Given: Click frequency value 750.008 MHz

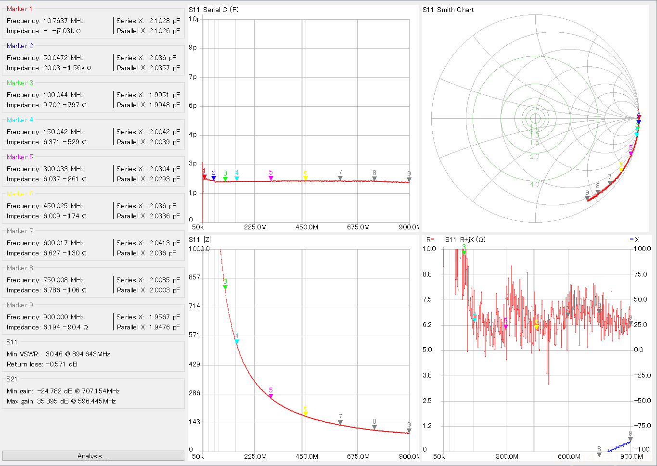Looking at the screenshot, I should point(63,280).
